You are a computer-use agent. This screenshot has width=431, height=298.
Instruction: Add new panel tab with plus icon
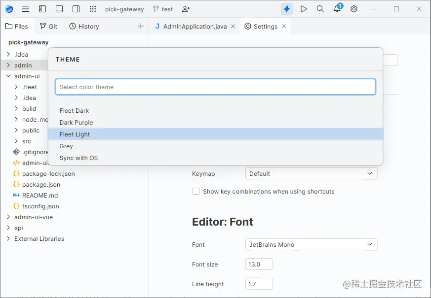(x=141, y=26)
